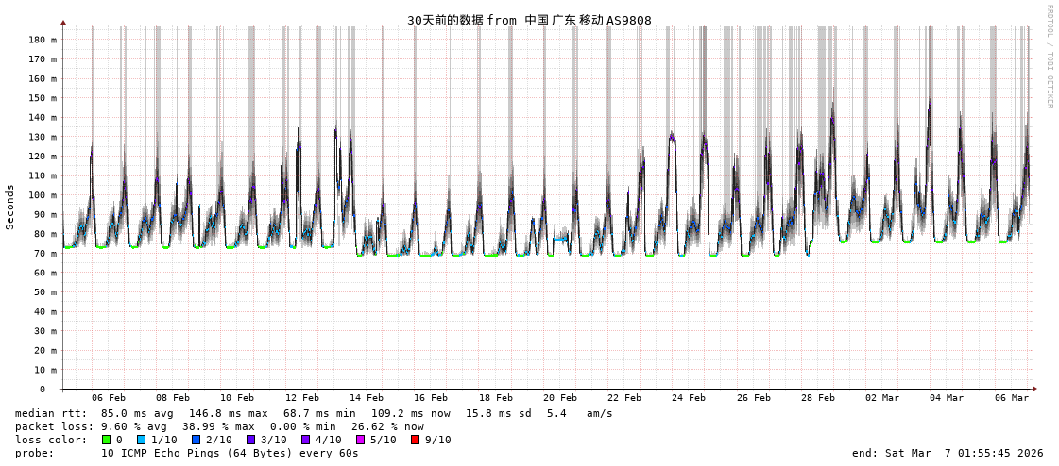Click the 06 Feb date label
The width and height of the screenshot is (1059, 466).
tap(109, 398)
